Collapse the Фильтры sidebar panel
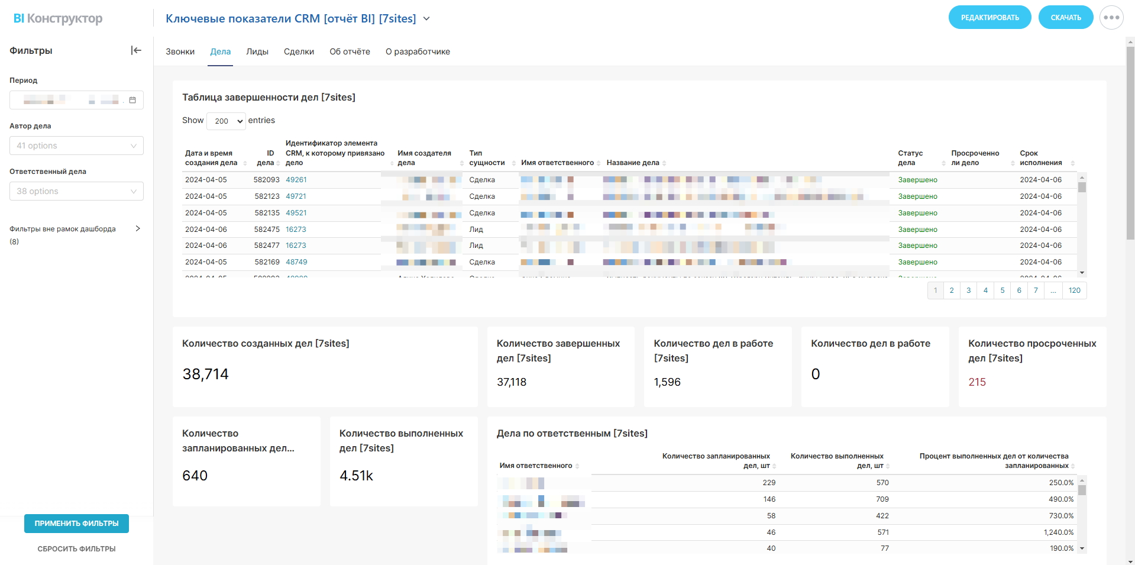Viewport: 1135px width, 565px height. coord(136,51)
